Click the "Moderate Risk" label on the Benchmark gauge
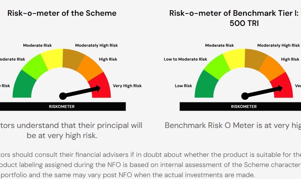 (219, 45)
